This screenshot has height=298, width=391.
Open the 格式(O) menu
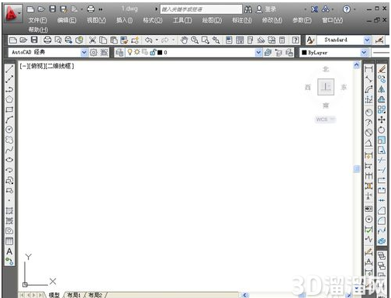tap(153, 20)
